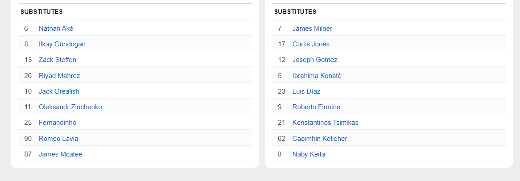Viewport: 520px width, 181px height.
Task: Open James Mcatee profile
Action: [x=60, y=154]
